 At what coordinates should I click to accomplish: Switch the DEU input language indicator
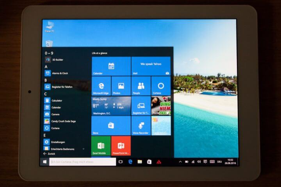click(x=220, y=162)
